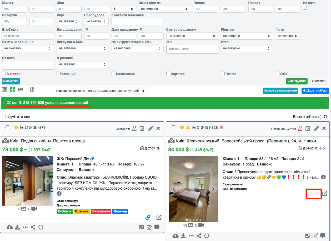The image size is (331, 241).
Task: Open map marker for Шевченківський listing
Action: [172, 141]
